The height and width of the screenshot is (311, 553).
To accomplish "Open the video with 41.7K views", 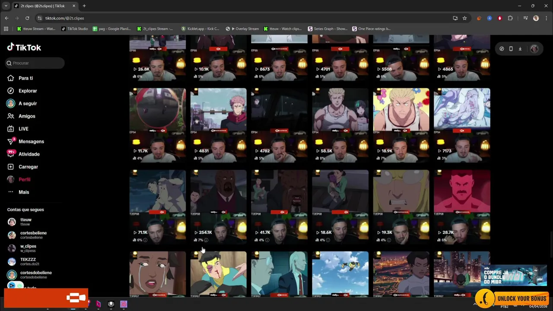I will coord(280,207).
